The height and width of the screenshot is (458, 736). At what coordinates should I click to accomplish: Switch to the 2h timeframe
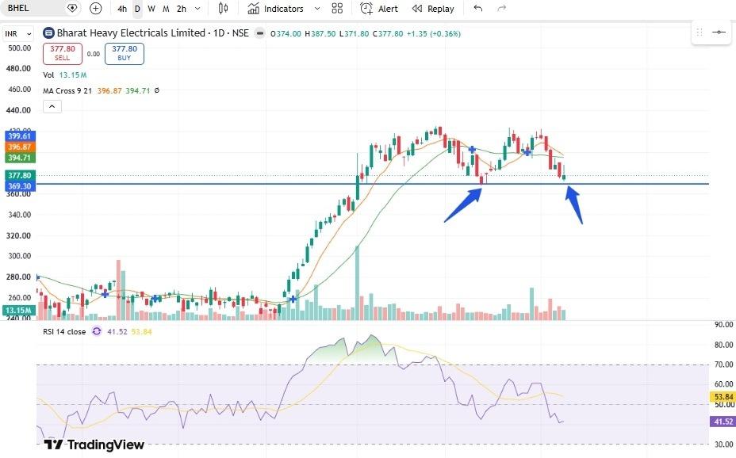(182, 9)
